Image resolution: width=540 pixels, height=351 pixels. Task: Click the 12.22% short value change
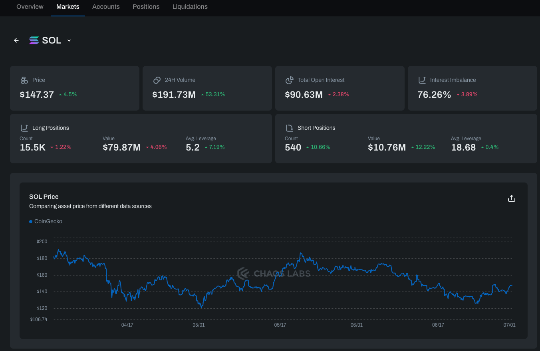423,147
